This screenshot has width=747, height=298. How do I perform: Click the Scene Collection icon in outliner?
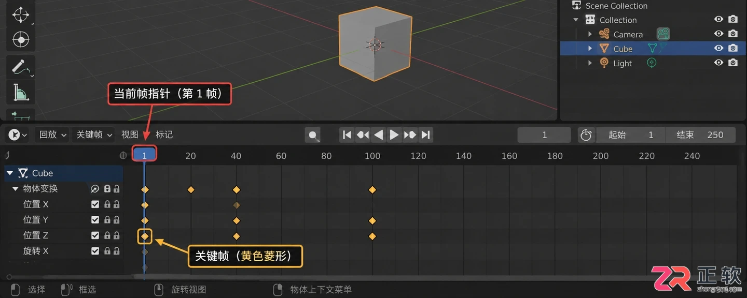tap(576, 6)
